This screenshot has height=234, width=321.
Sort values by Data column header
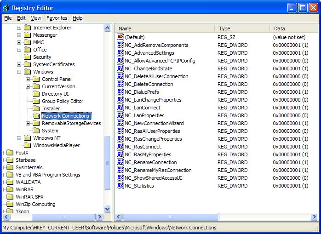(x=294, y=29)
